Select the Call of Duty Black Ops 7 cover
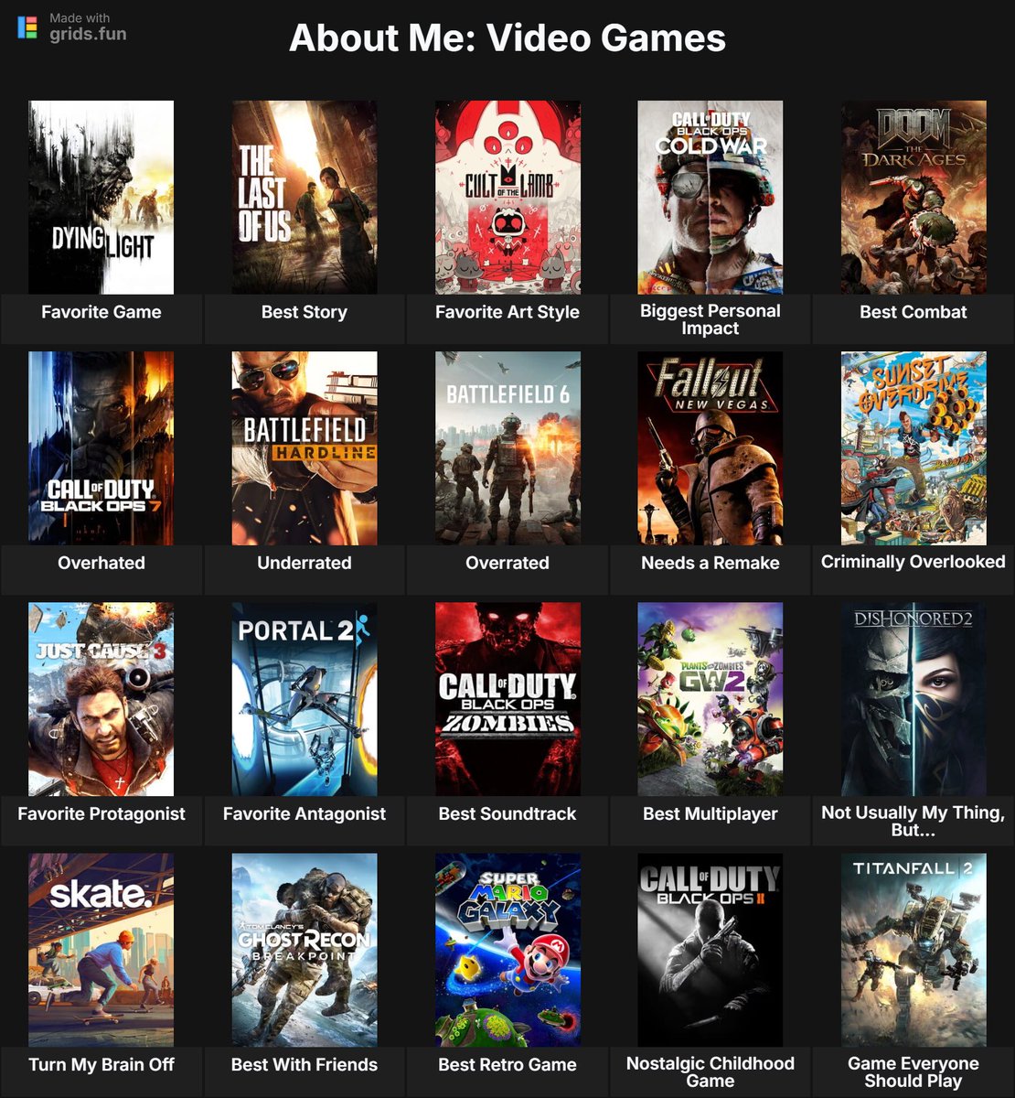The height and width of the screenshot is (1098, 1015). coord(101,448)
